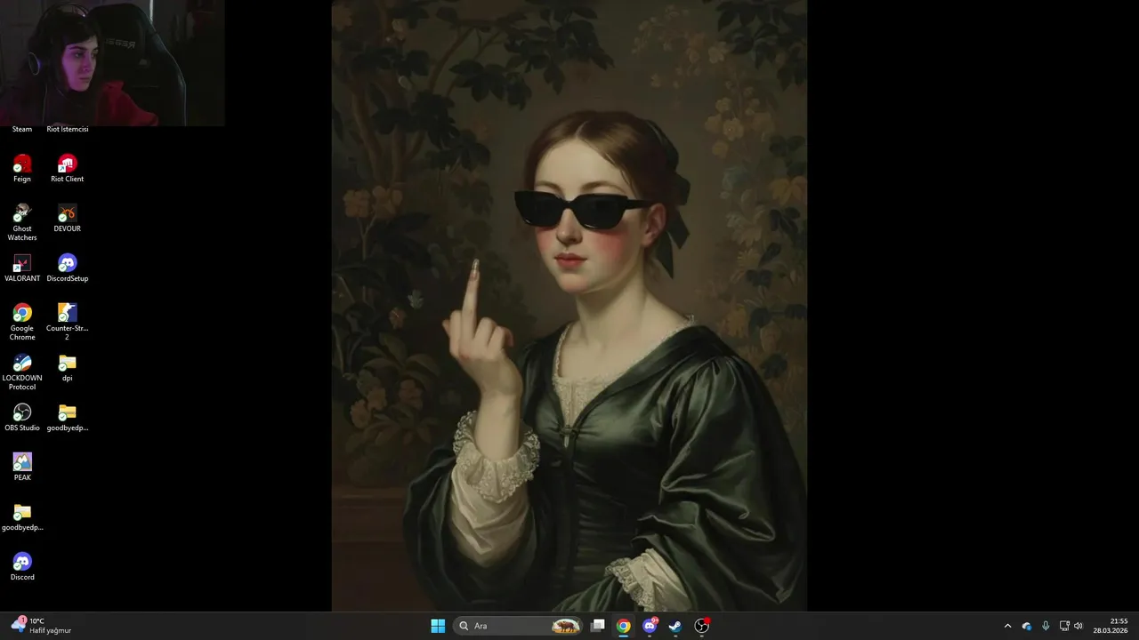Image resolution: width=1139 pixels, height=640 pixels.
Task: Select the Riot Client desktop shortcut
Action: (68, 169)
